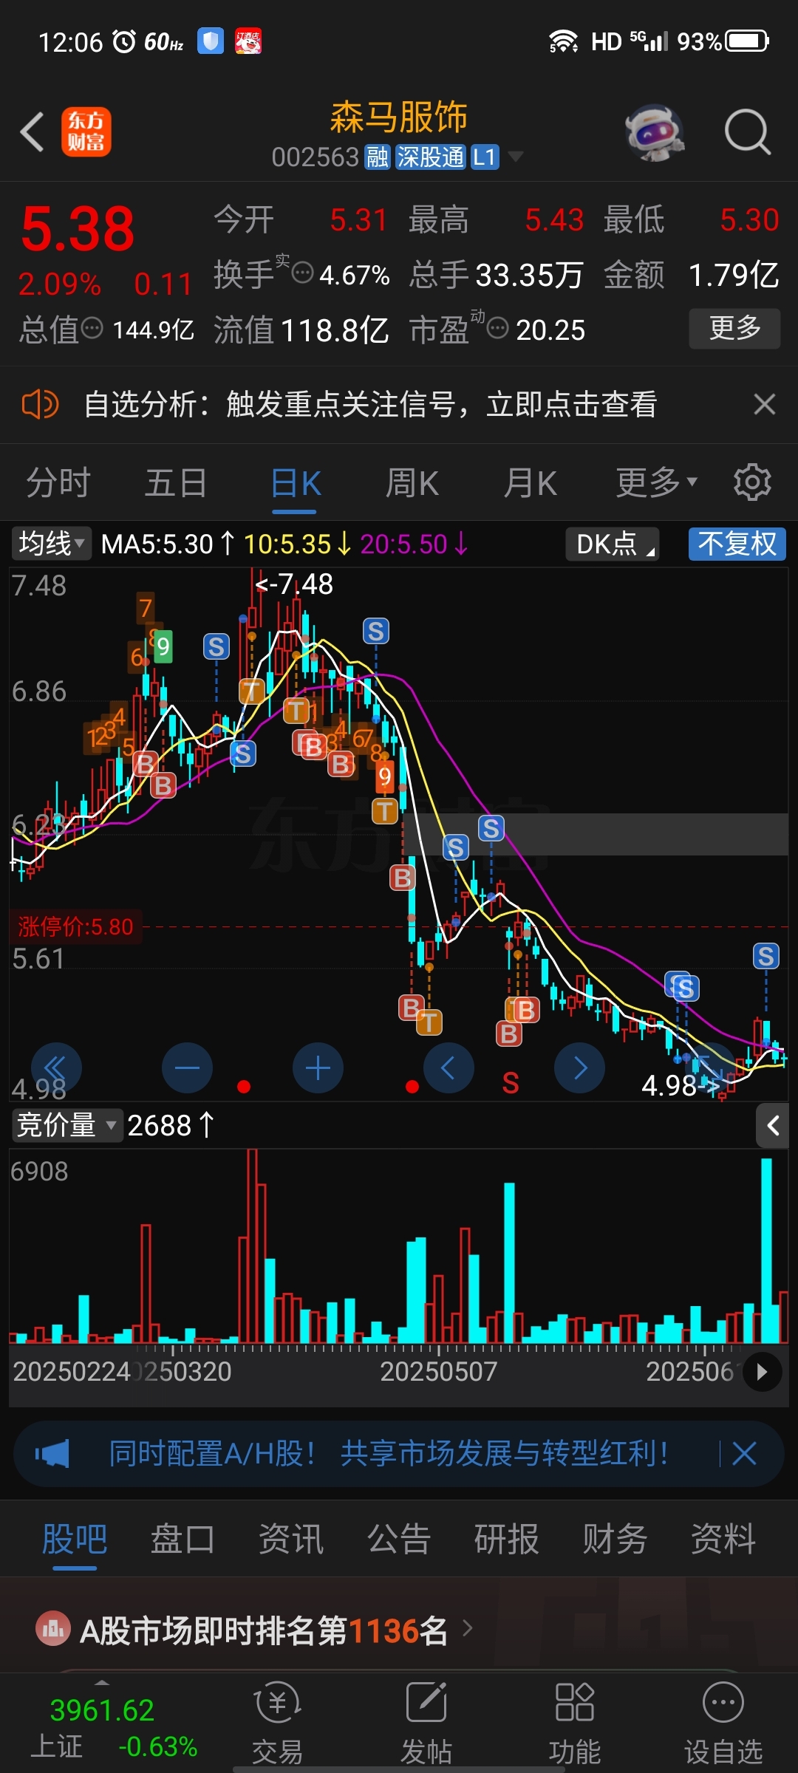Tap the 7.48 high marker on chart
The image size is (798, 1773).
[294, 584]
